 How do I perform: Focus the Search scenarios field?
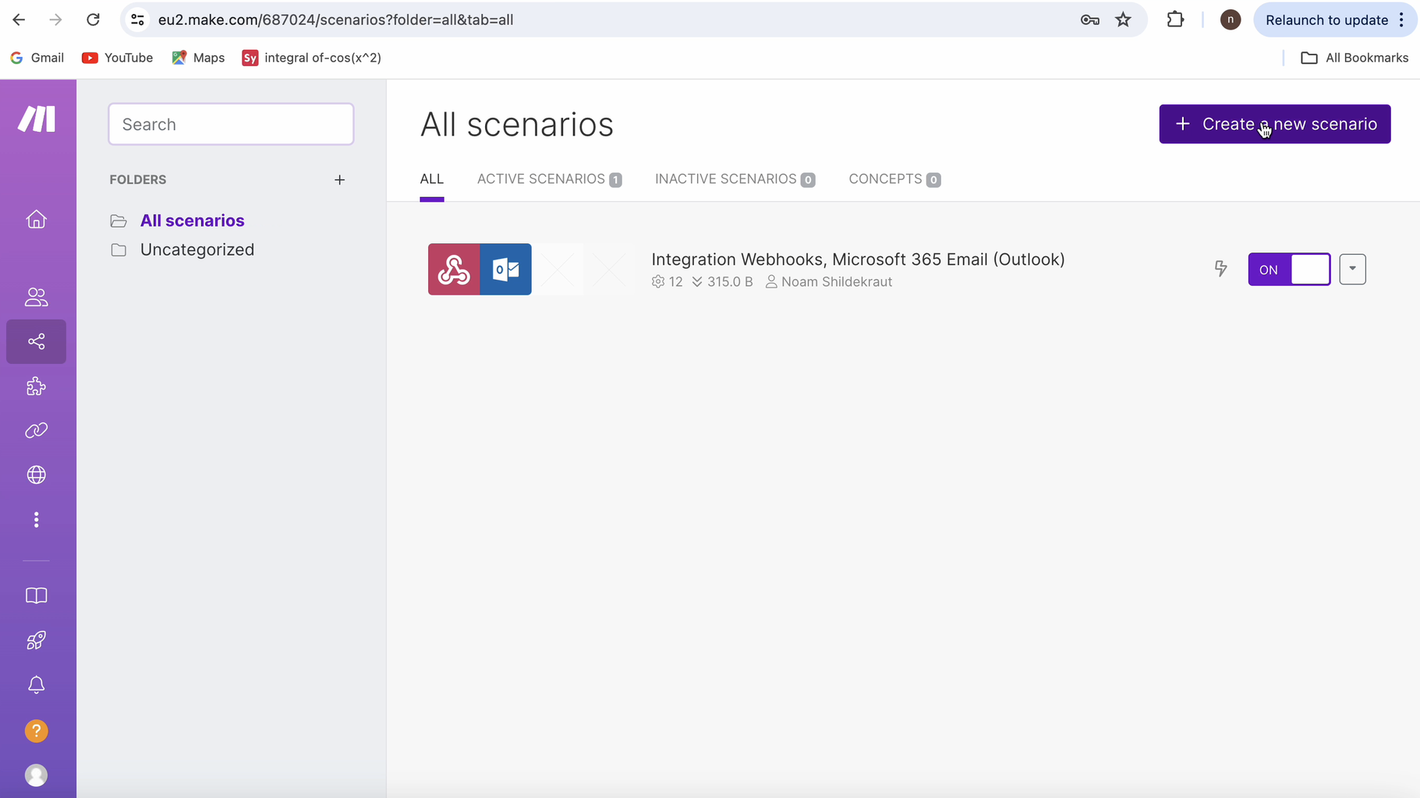coord(231,124)
